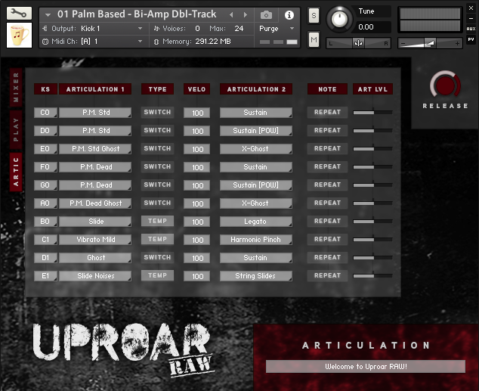
Task: Open the Vibrato Mild articulation dropdown
Action: 95,240
